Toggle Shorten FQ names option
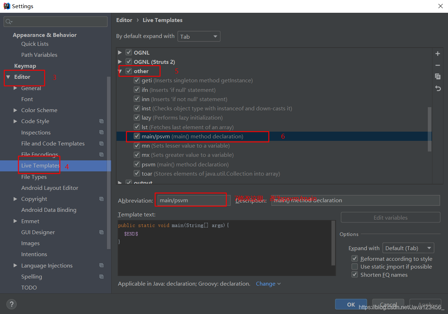This screenshot has width=448, height=314. 355,275
